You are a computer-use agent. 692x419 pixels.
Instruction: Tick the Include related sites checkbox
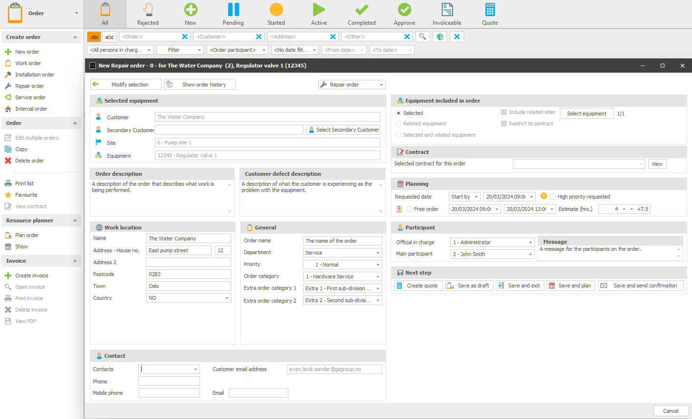pos(504,112)
